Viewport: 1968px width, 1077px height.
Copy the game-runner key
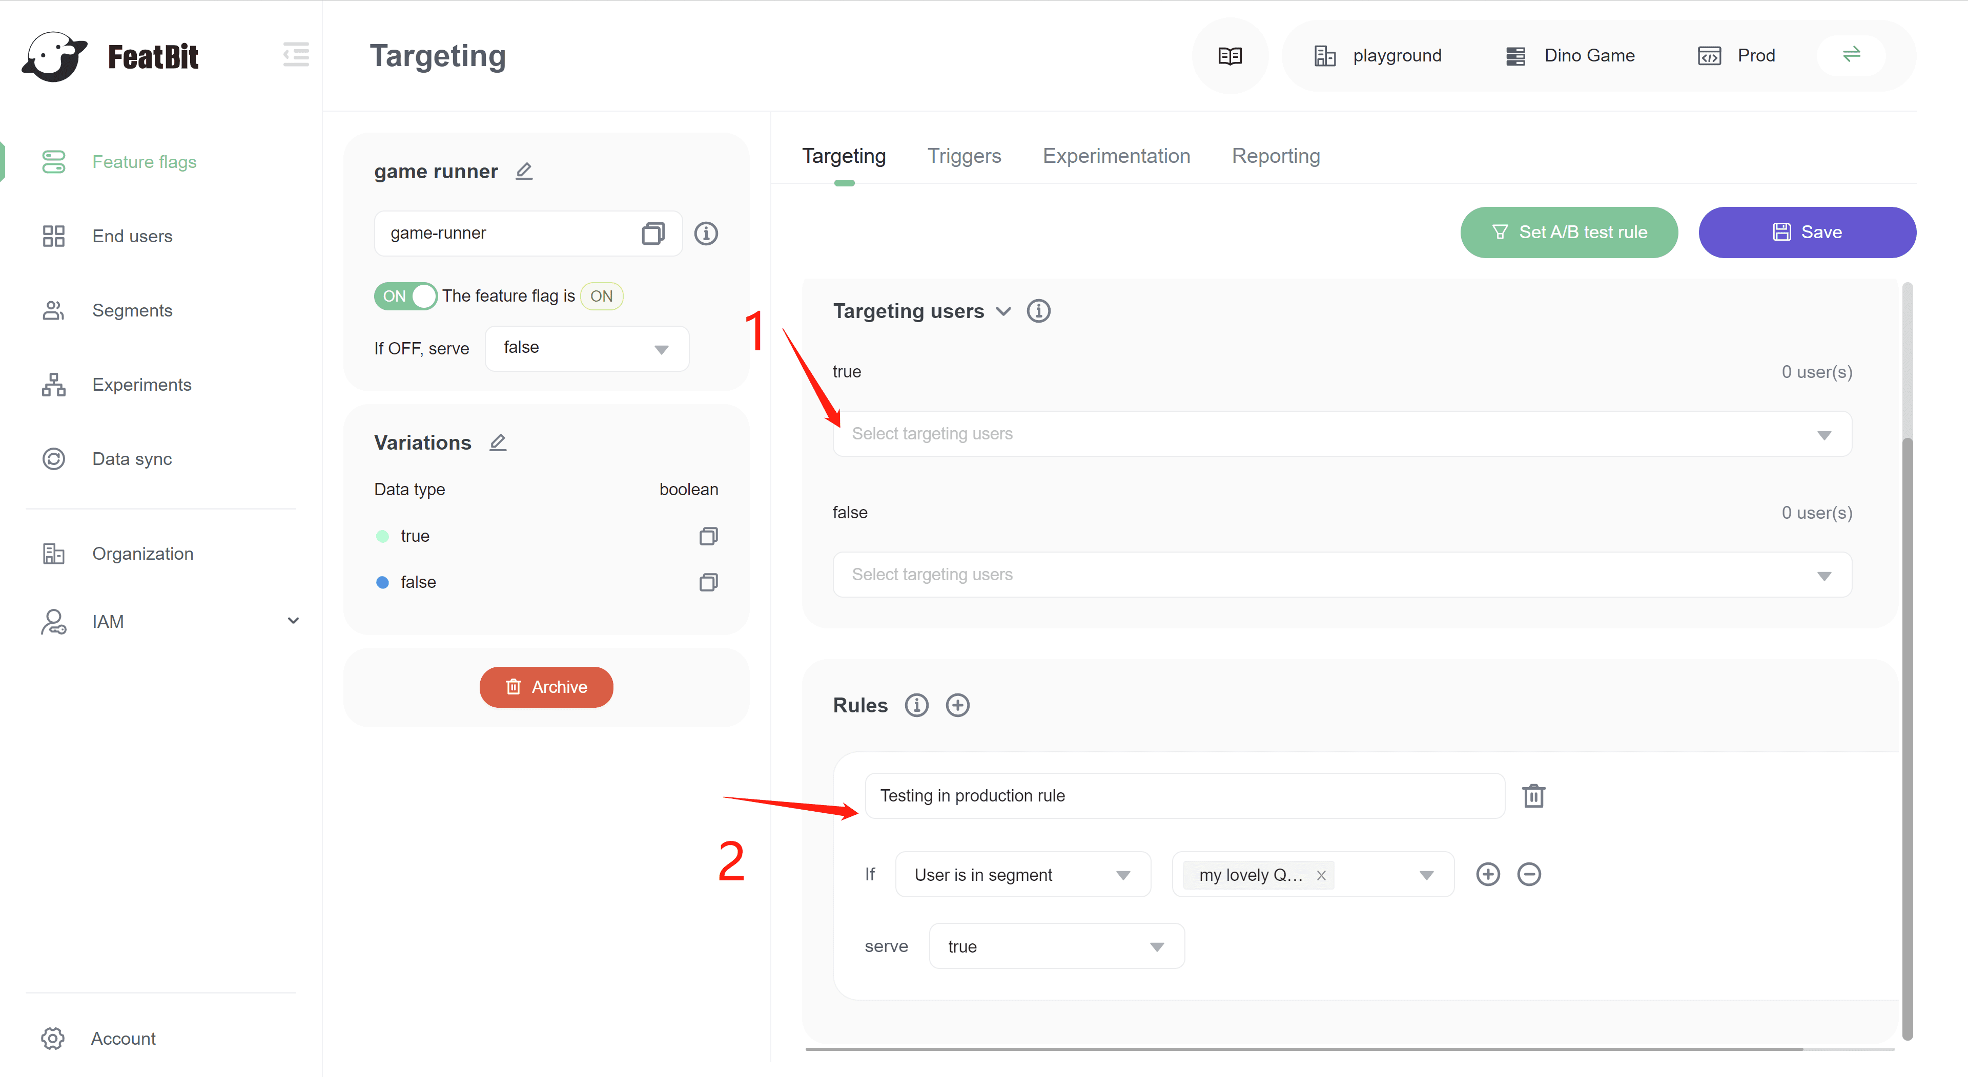point(652,234)
